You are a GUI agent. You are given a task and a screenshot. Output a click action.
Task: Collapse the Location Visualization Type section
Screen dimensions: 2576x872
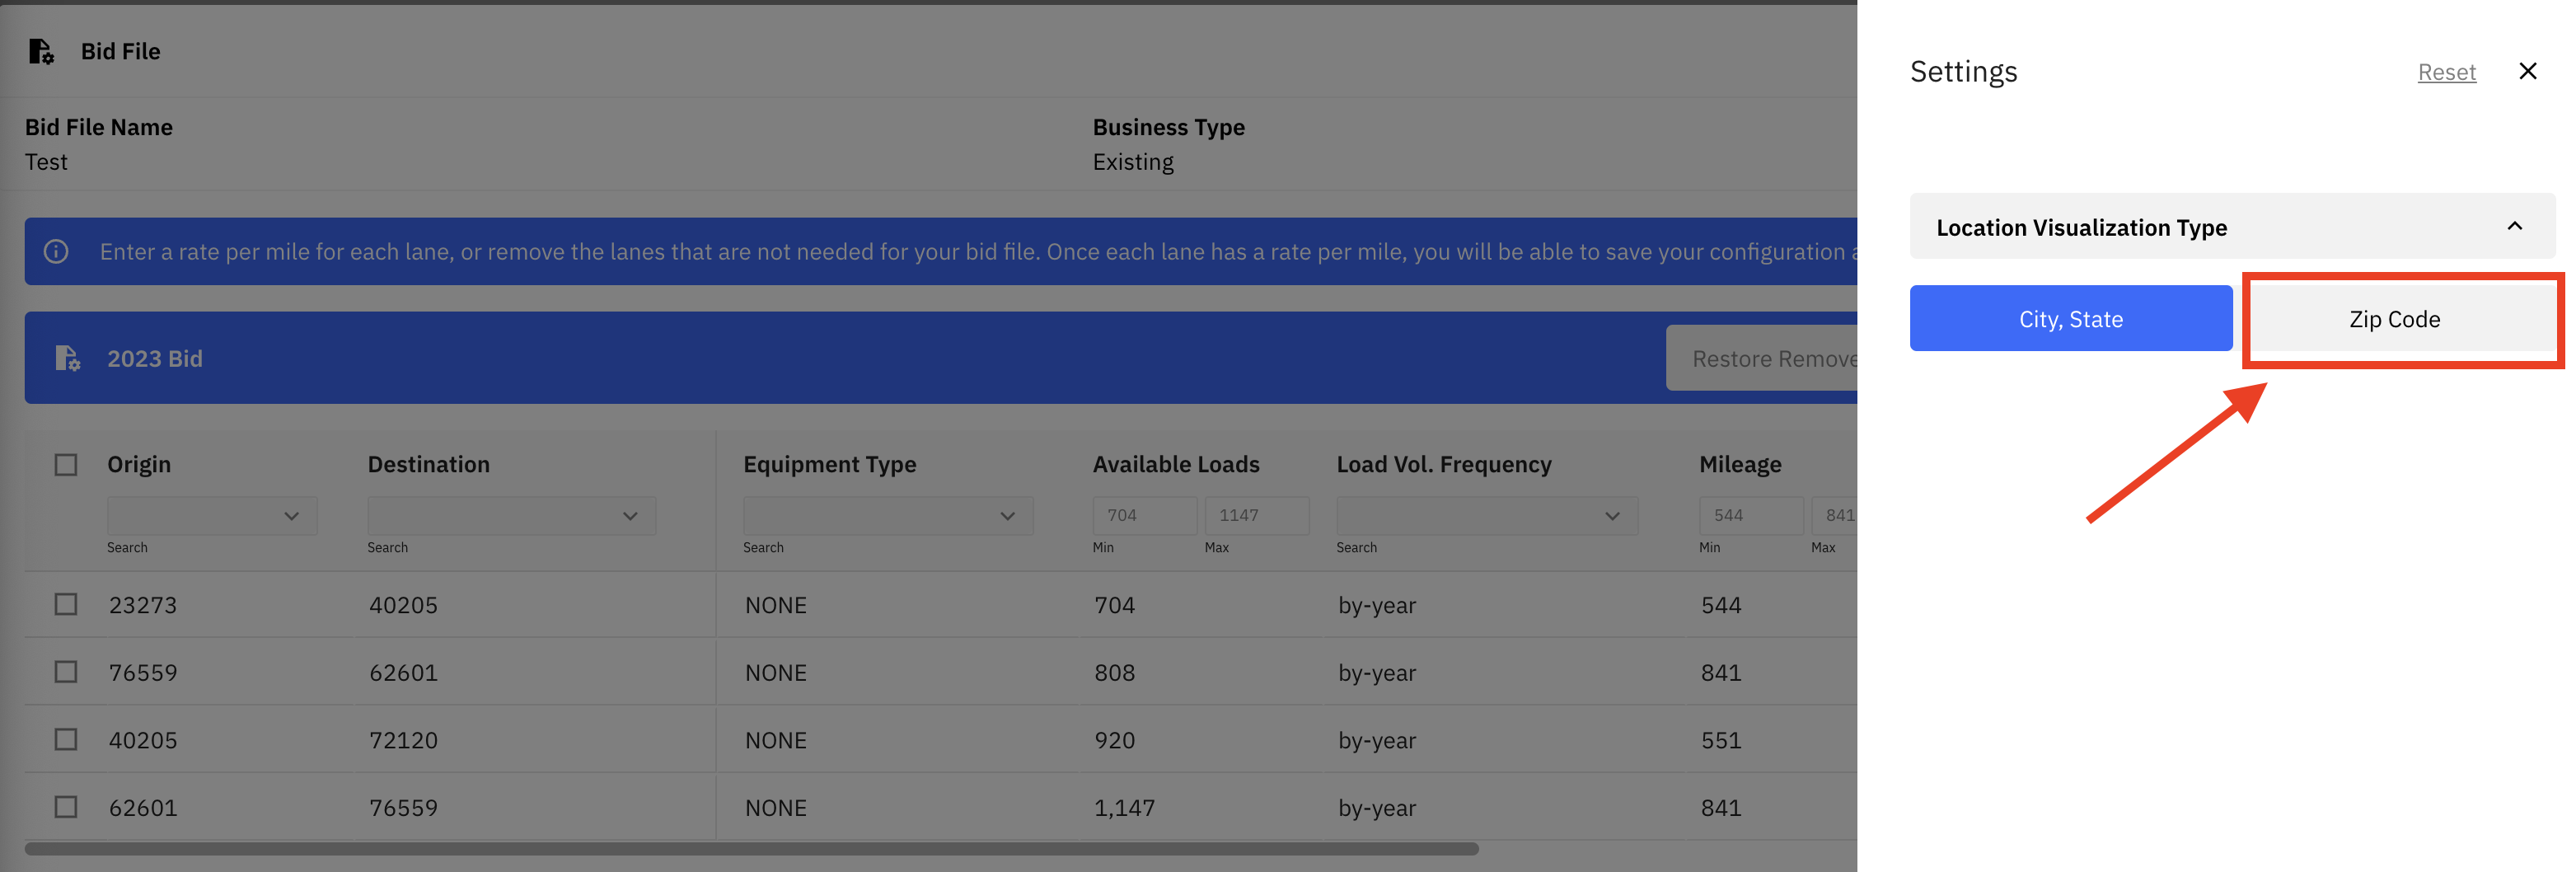(x=2516, y=226)
